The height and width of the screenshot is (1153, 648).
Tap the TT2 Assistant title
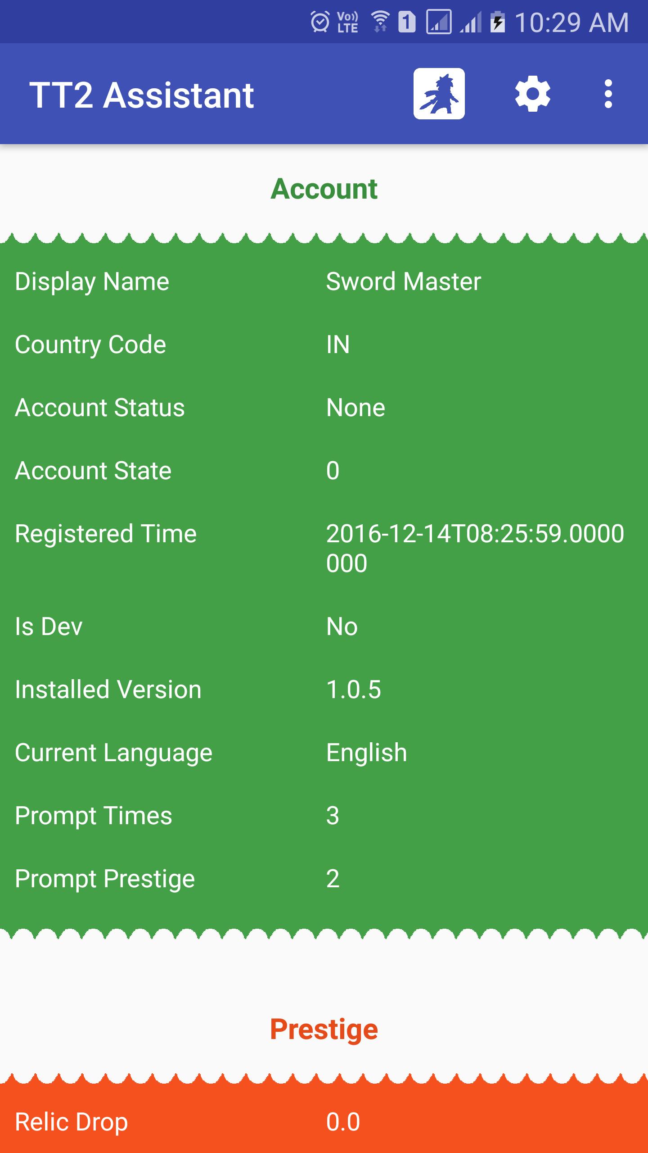(x=142, y=95)
